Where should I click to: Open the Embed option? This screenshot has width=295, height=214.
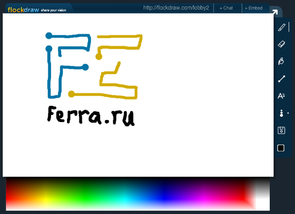[254, 8]
